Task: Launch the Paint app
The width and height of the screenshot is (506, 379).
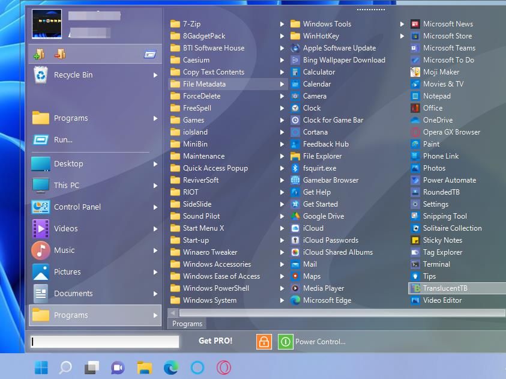Action: pos(426,144)
